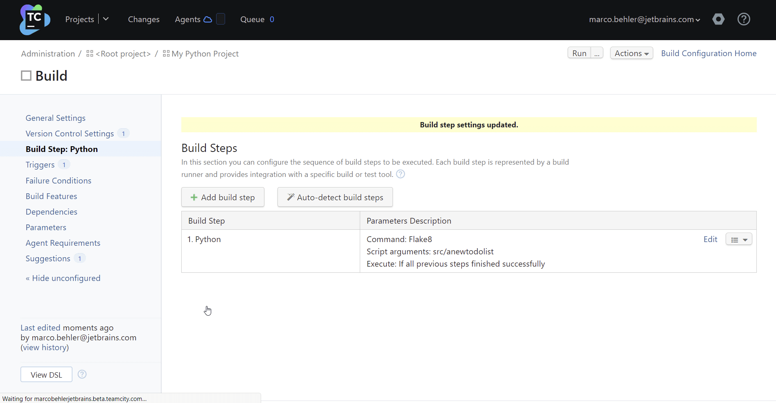Click the hexagon settings icon in header
This screenshot has height=403, width=776.
click(x=718, y=19)
